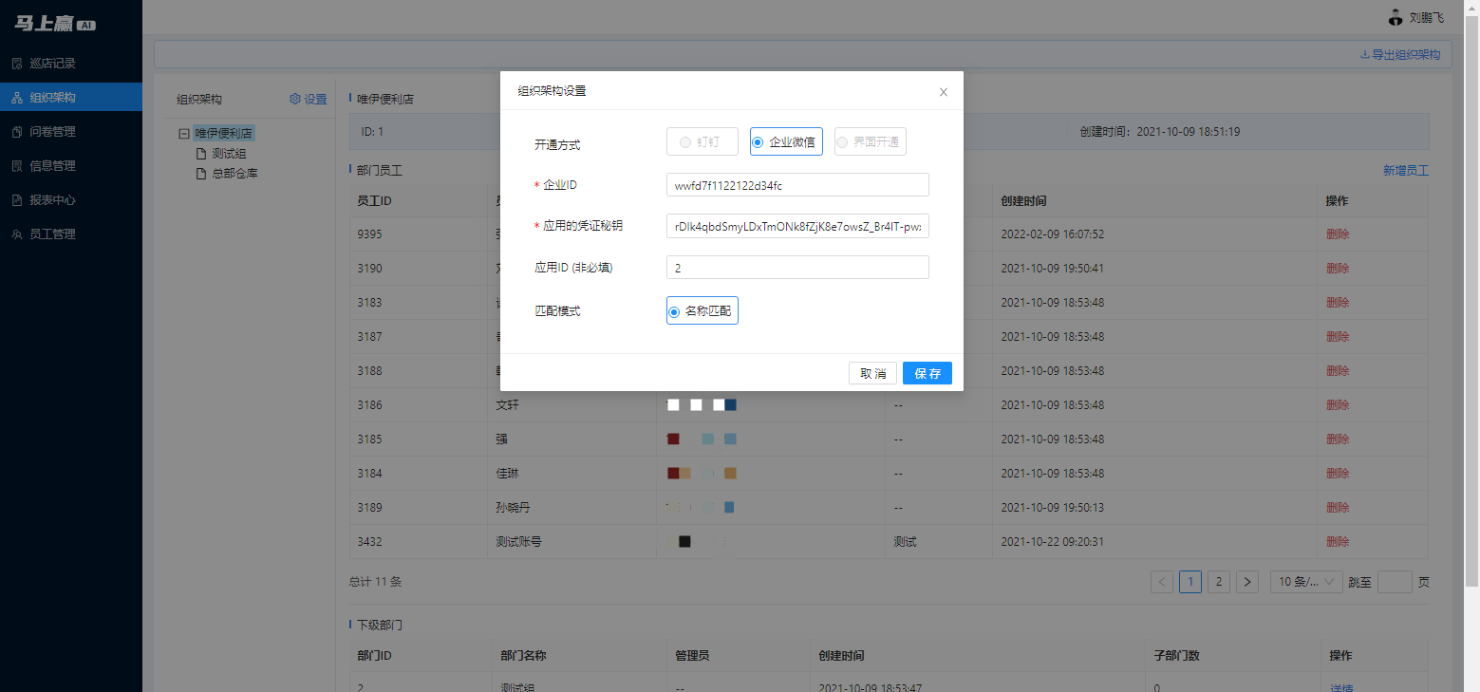Click the 巡店记录 sidebar icon
Image resolution: width=1480 pixels, height=692 pixels.
tap(16, 64)
